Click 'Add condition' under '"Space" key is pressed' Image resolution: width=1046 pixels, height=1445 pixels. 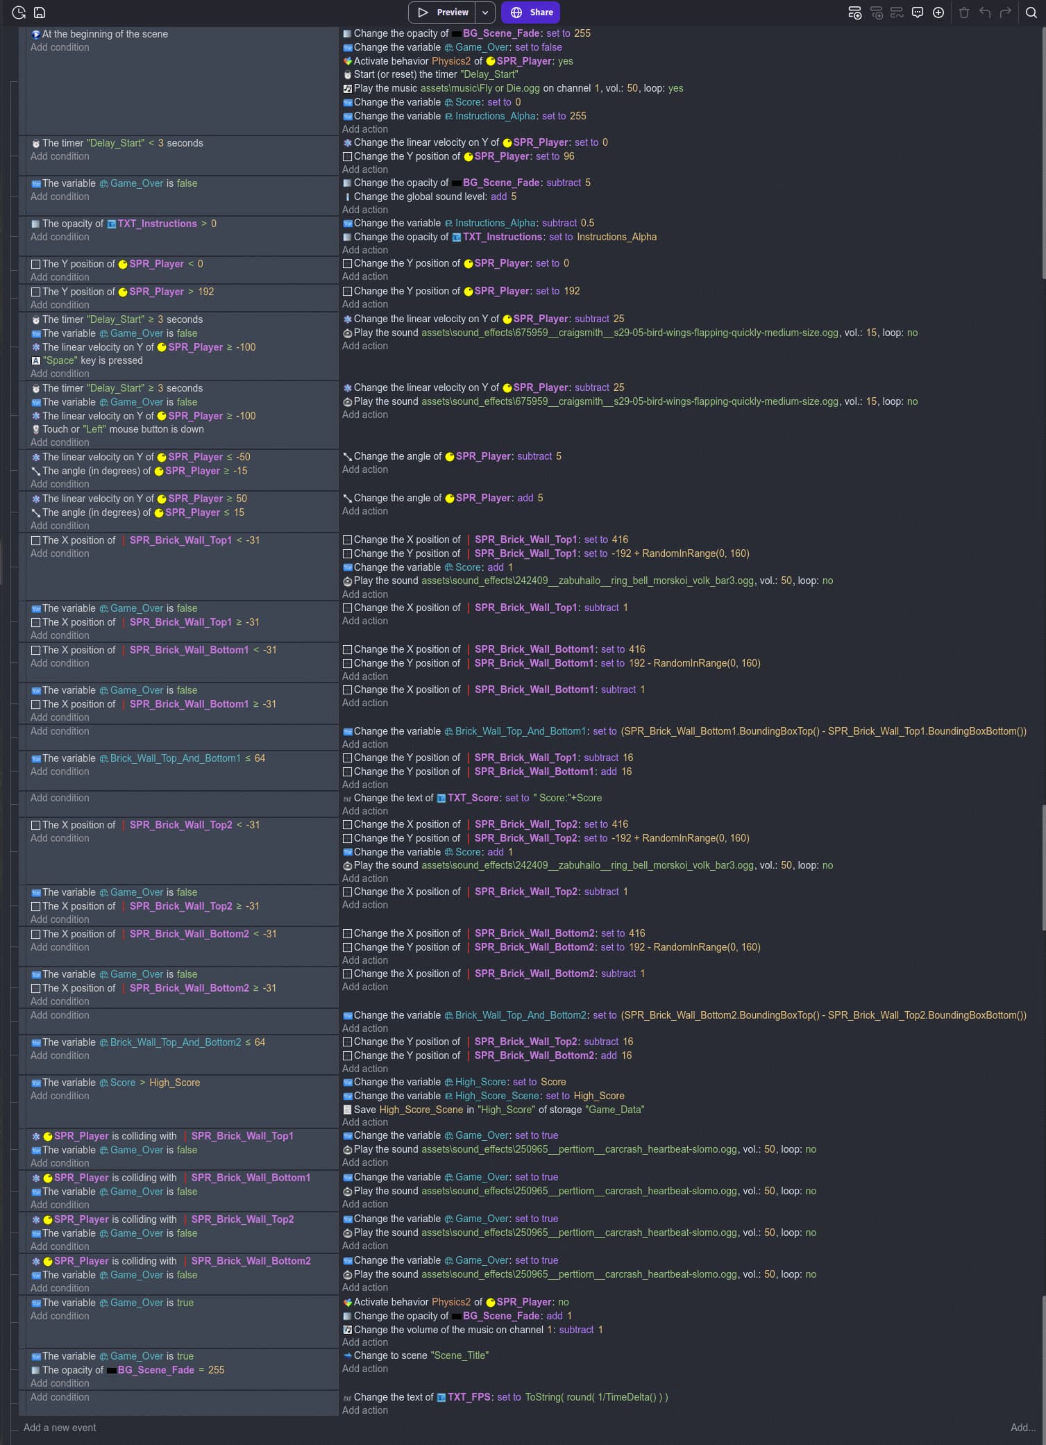coord(60,374)
